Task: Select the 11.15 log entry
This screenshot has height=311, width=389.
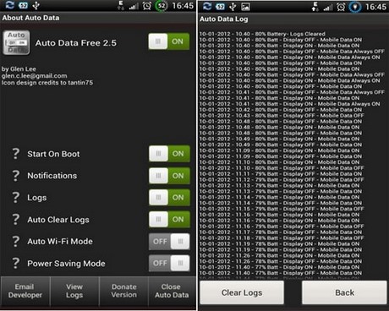Action: pos(282,209)
